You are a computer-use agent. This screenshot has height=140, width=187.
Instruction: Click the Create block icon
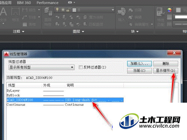[x=131, y=10]
